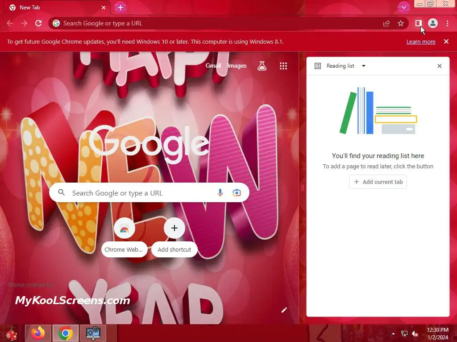
Task: Bookmark this tab with the star
Action: pos(401,23)
